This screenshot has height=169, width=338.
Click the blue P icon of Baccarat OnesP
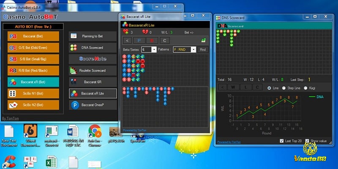(x=75, y=105)
